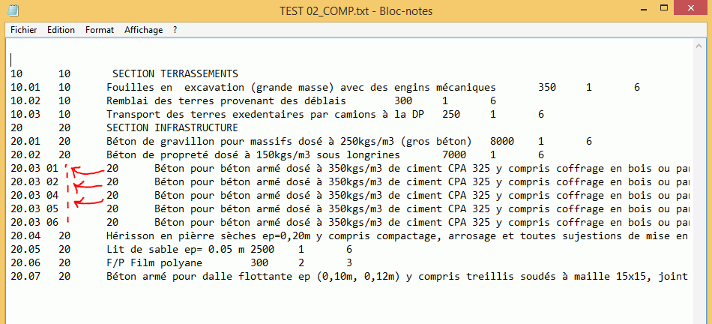
Task: Click on the Fouilles en excavation line
Action: coord(300,88)
